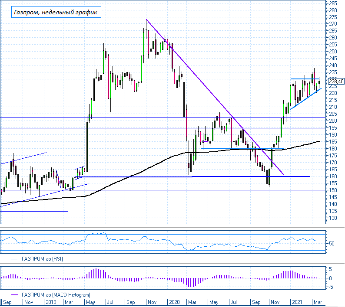Viewport: 345px width, 307px height.
Task: Click the purple swatch in MACD legend
Action: point(14,295)
